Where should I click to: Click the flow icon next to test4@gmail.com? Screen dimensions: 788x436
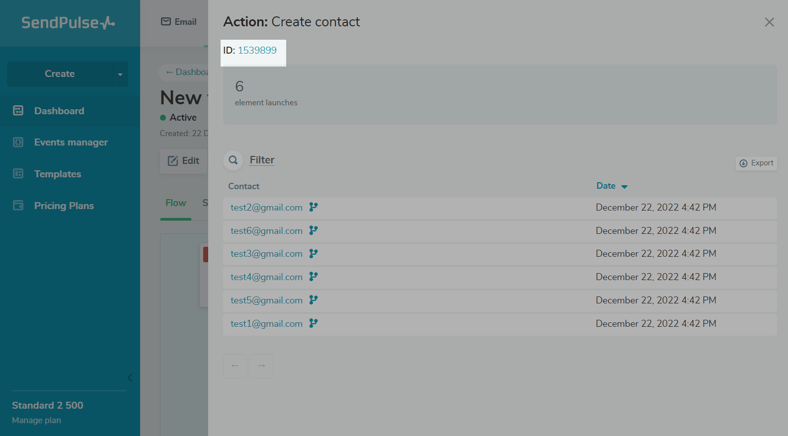[314, 277]
